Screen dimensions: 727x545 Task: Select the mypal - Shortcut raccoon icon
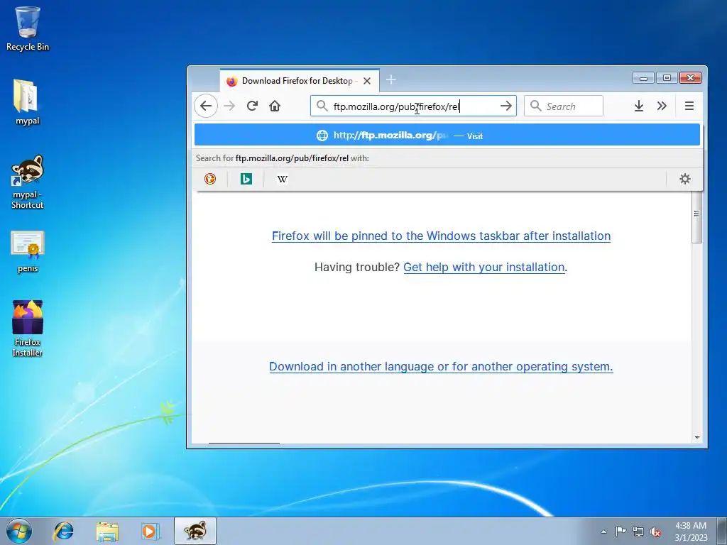(28, 182)
